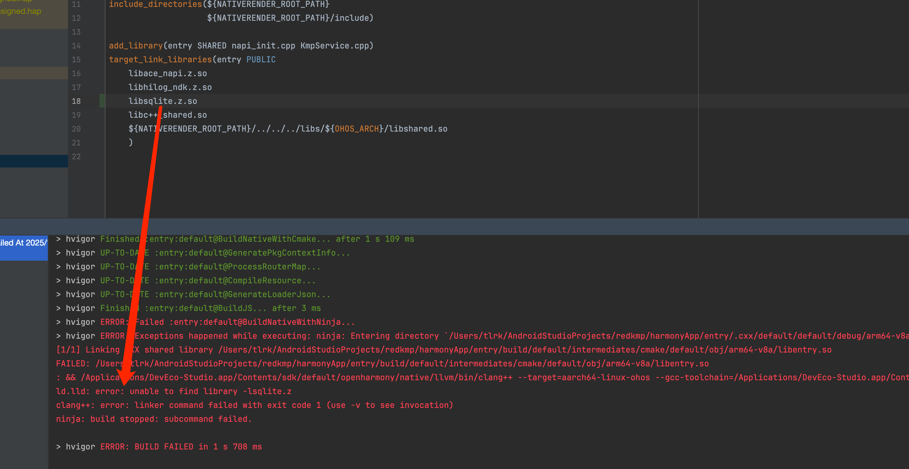The width and height of the screenshot is (909, 469).
Task: Click the clang++ --target=aarch64-linux-ohos command line
Action: point(483,378)
